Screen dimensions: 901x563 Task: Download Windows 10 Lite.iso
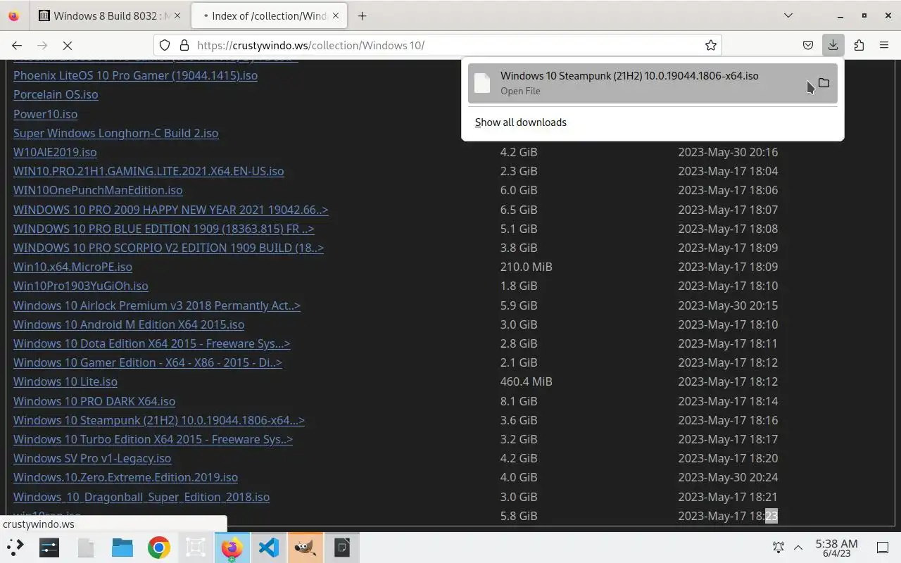[65, 381]
